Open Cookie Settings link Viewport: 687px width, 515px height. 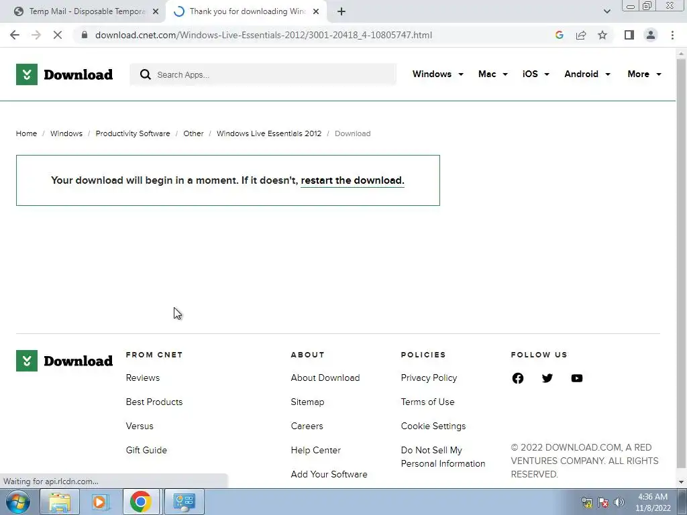click(433, 426)
